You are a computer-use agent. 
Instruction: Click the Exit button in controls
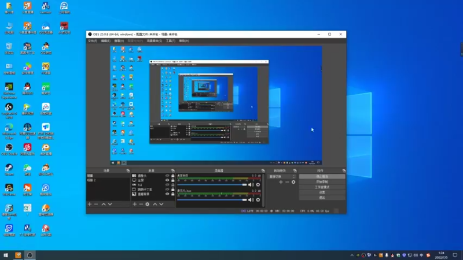pyautogui.click(x=322, y=198)
